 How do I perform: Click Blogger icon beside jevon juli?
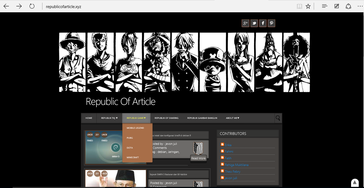(x=222, y=178)
